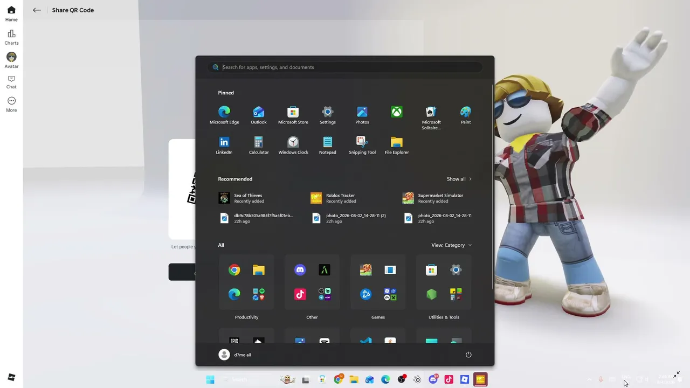Image resolution: width=690 pixels, height=388 pixels.
Task: Open Discord in the Other category
Action: tap(300, 270)
